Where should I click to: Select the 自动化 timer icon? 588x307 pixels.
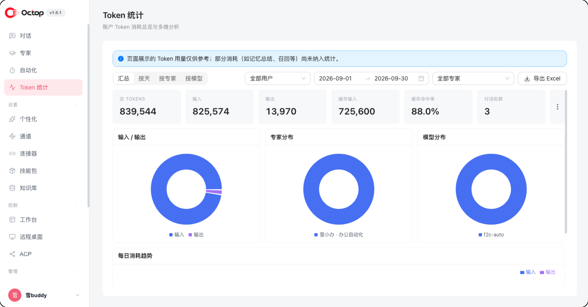pos(12,70)
